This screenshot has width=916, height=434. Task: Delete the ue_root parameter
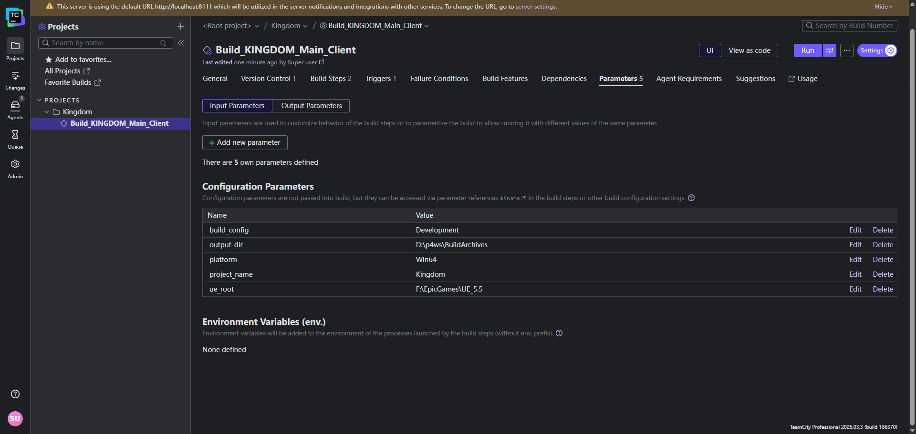883,289
